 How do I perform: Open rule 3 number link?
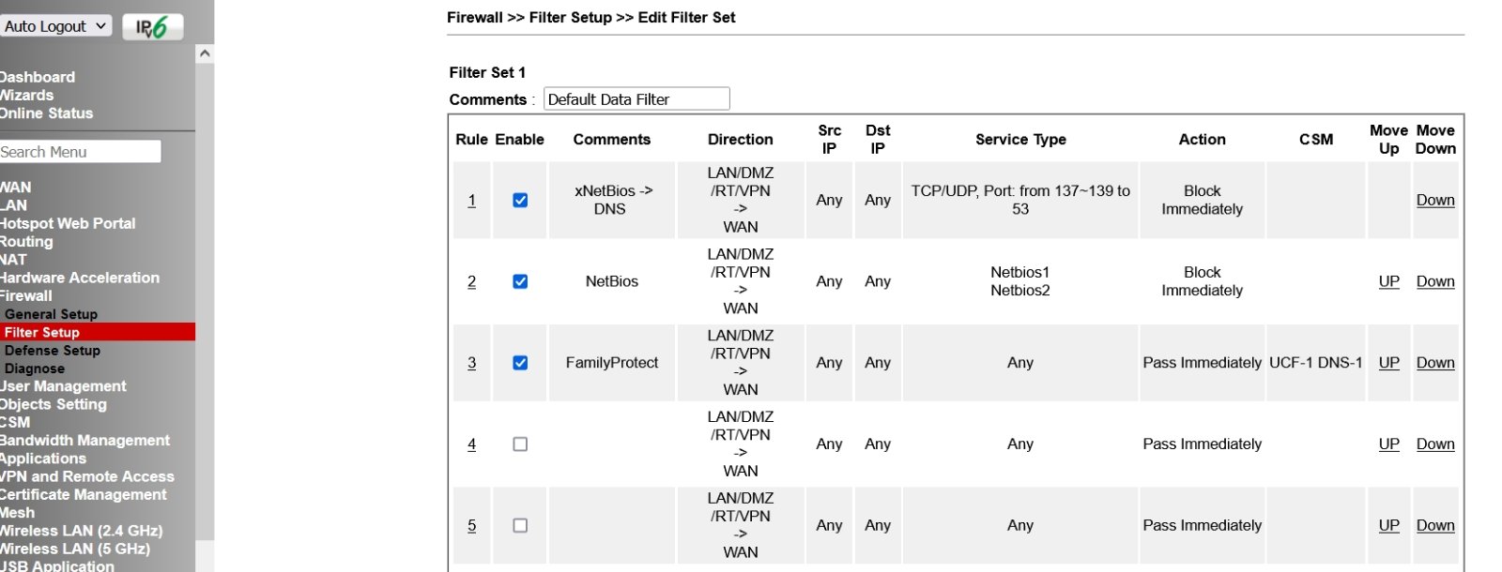click(472, 363)
